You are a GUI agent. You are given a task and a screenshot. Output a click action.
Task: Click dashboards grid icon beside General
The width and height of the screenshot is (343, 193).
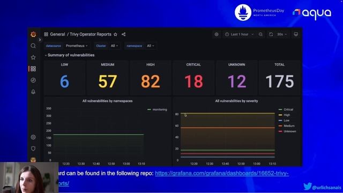pyautogui.click(x=46, y=34)
